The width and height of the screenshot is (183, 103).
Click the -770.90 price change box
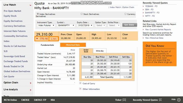pos(42,39)
